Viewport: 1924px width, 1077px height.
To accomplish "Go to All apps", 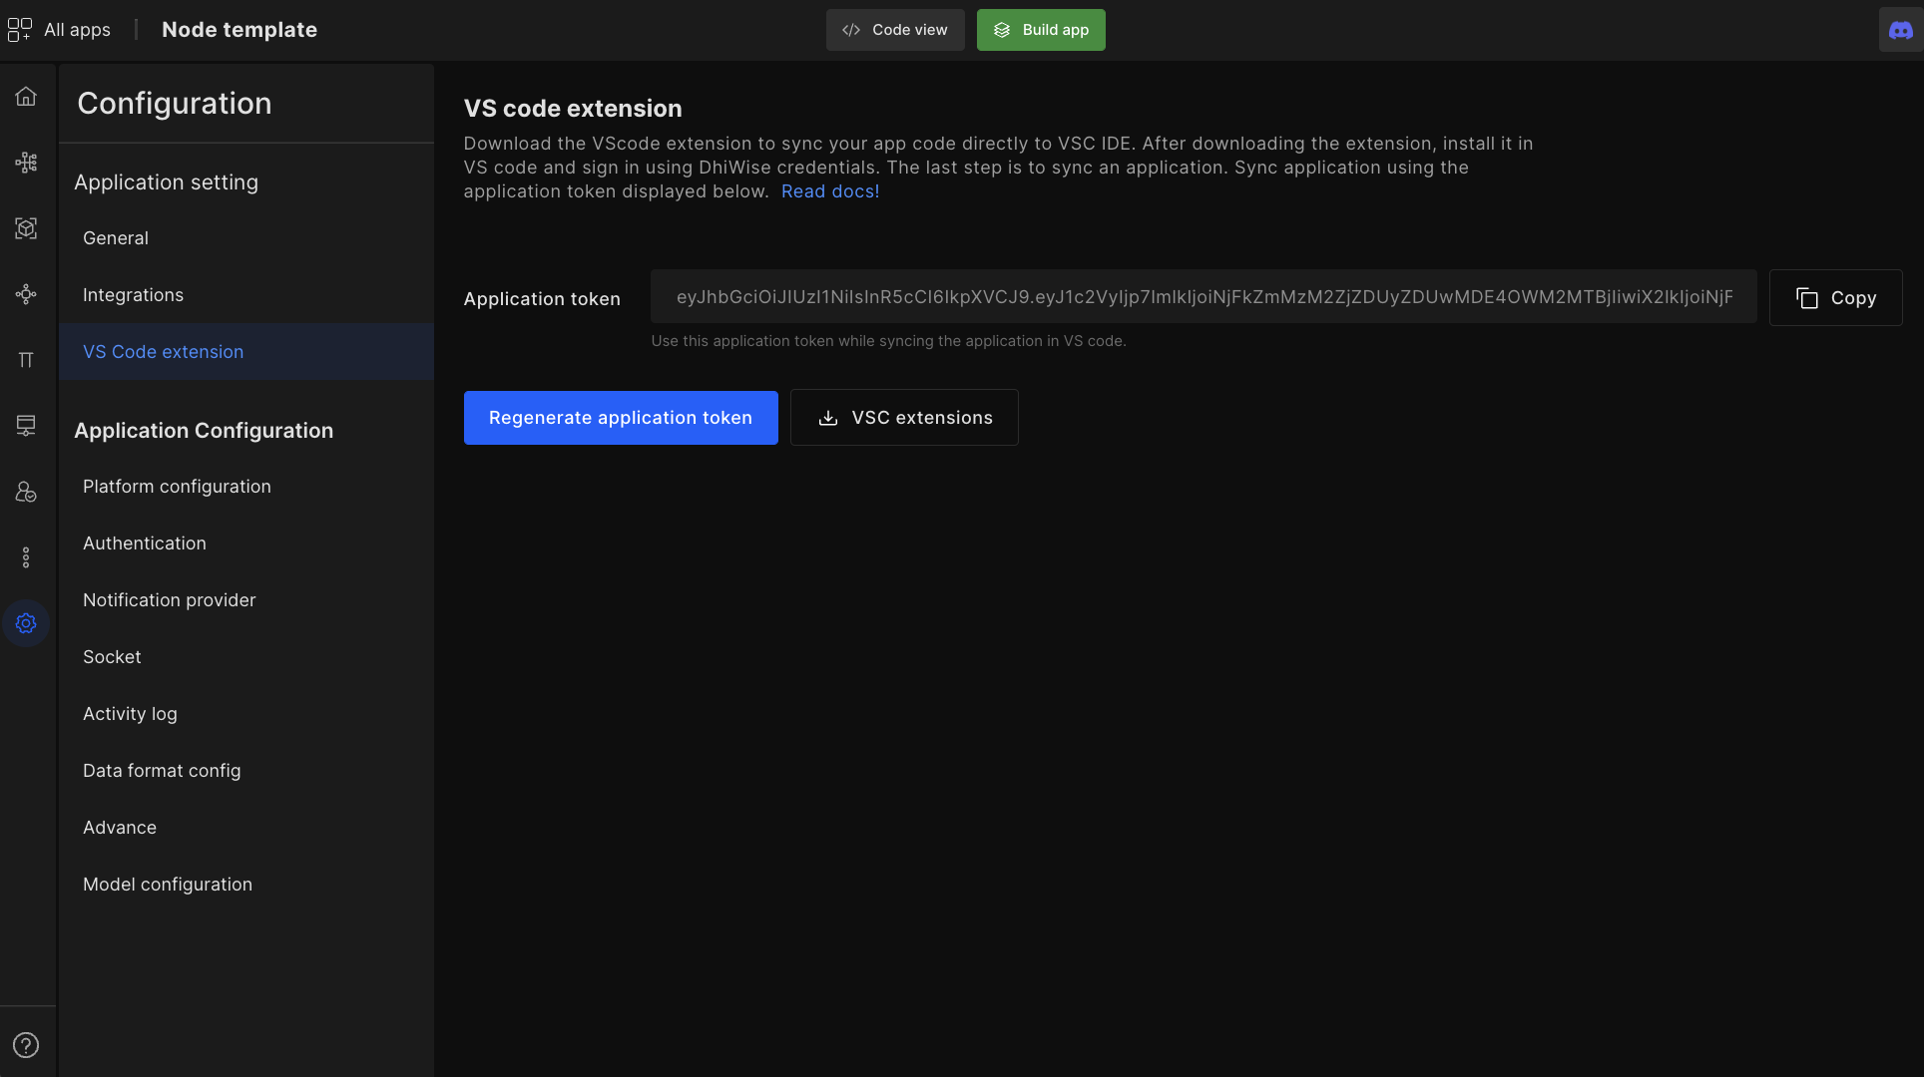I will (77, 30).
